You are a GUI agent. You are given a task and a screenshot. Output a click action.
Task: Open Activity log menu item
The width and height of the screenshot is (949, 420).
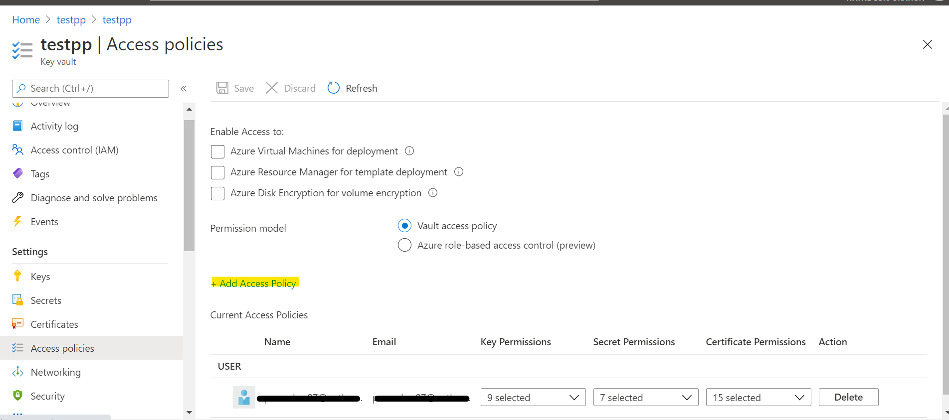91,126
